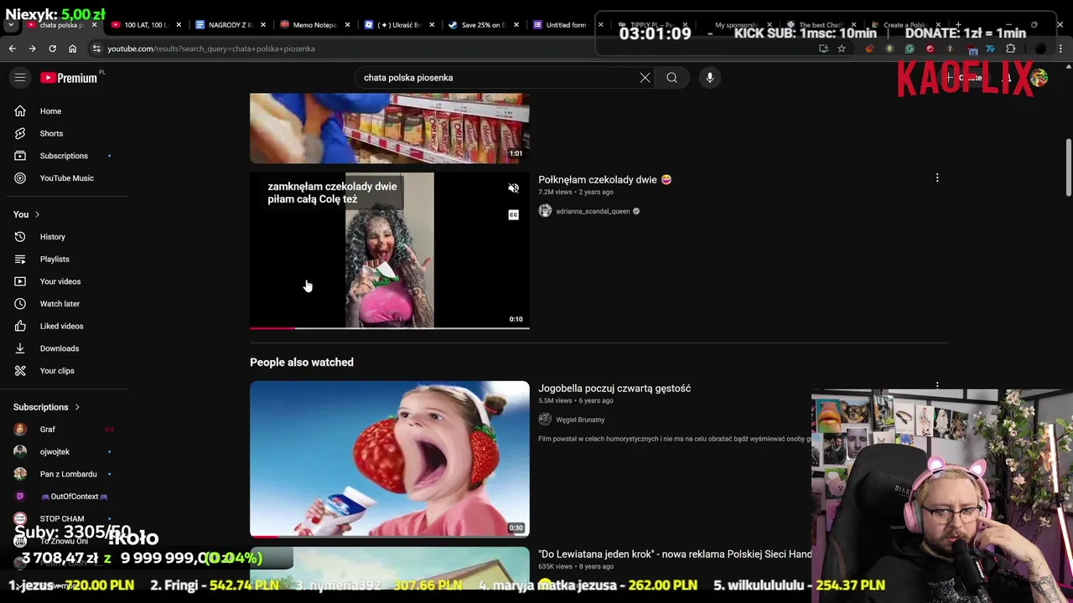Reload the page with the refresh icon

click(x=52, y=49)
